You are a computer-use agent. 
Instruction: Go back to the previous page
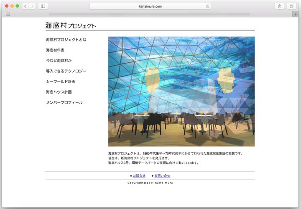pyautogui.click(x=25, y=6)
